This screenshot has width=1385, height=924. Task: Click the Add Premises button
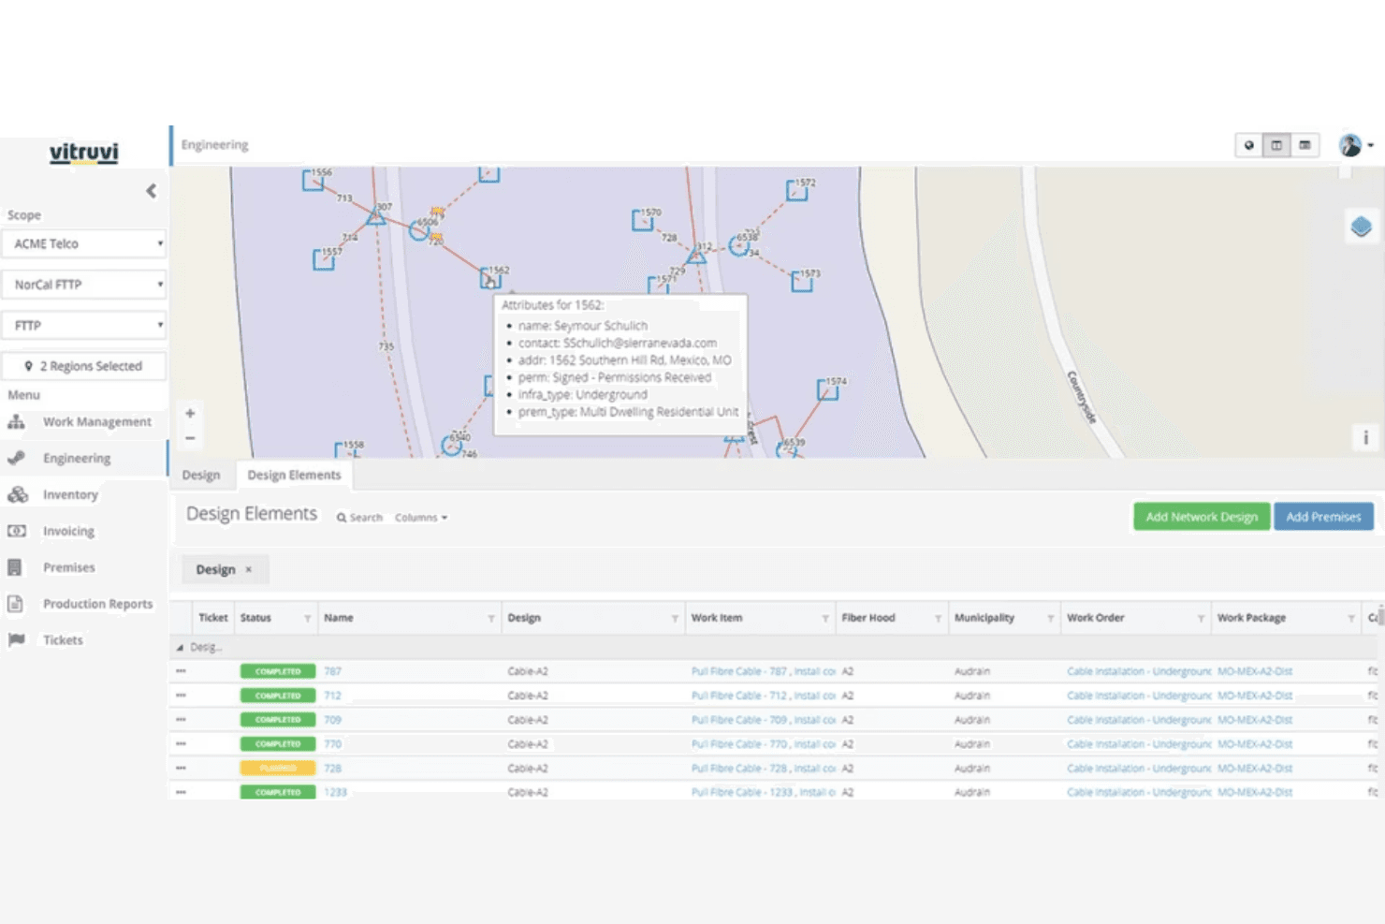coord(1323,517)
